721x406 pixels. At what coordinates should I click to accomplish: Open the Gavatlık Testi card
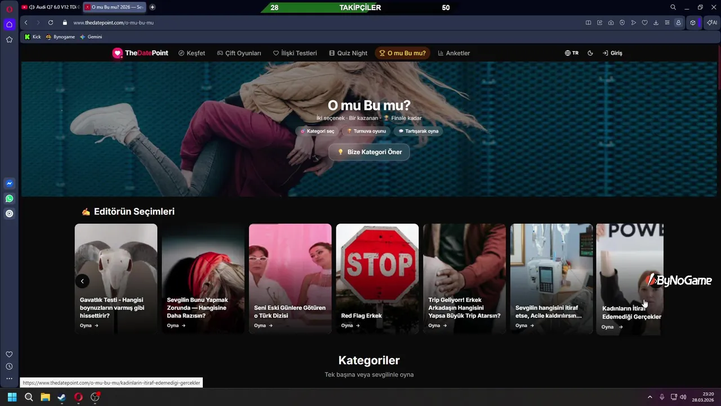click(116, 279)
